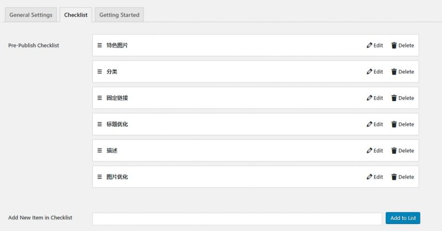This screenshot has height=231, width=442.
Task: Click the trash icon on 标题优化 row
Action: [394, 124]
